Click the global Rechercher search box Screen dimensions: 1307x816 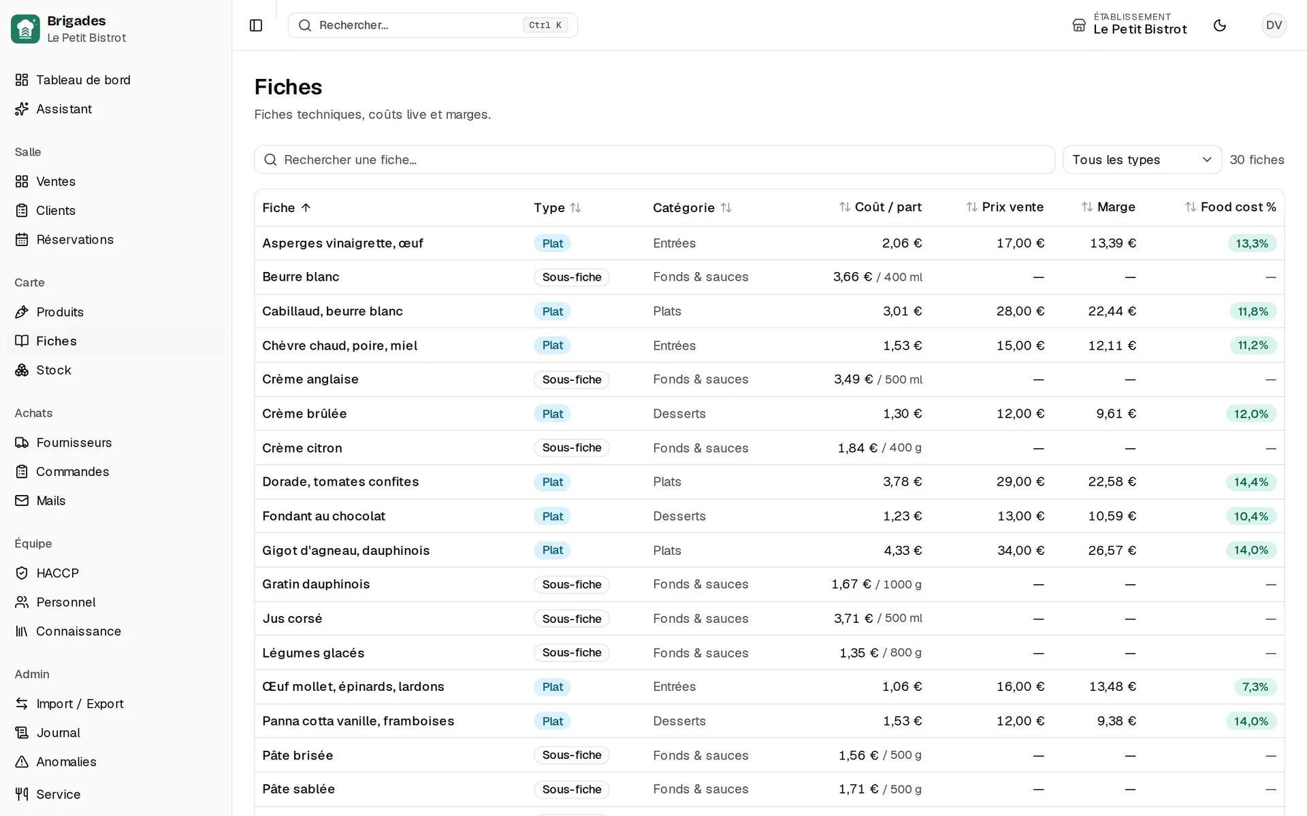pyautogui.click(x=433, y=25)
